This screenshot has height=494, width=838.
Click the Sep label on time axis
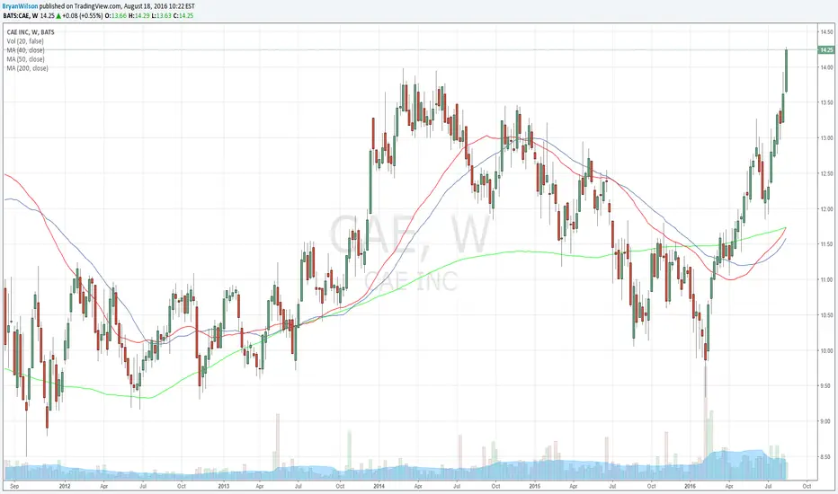point(14,486)
